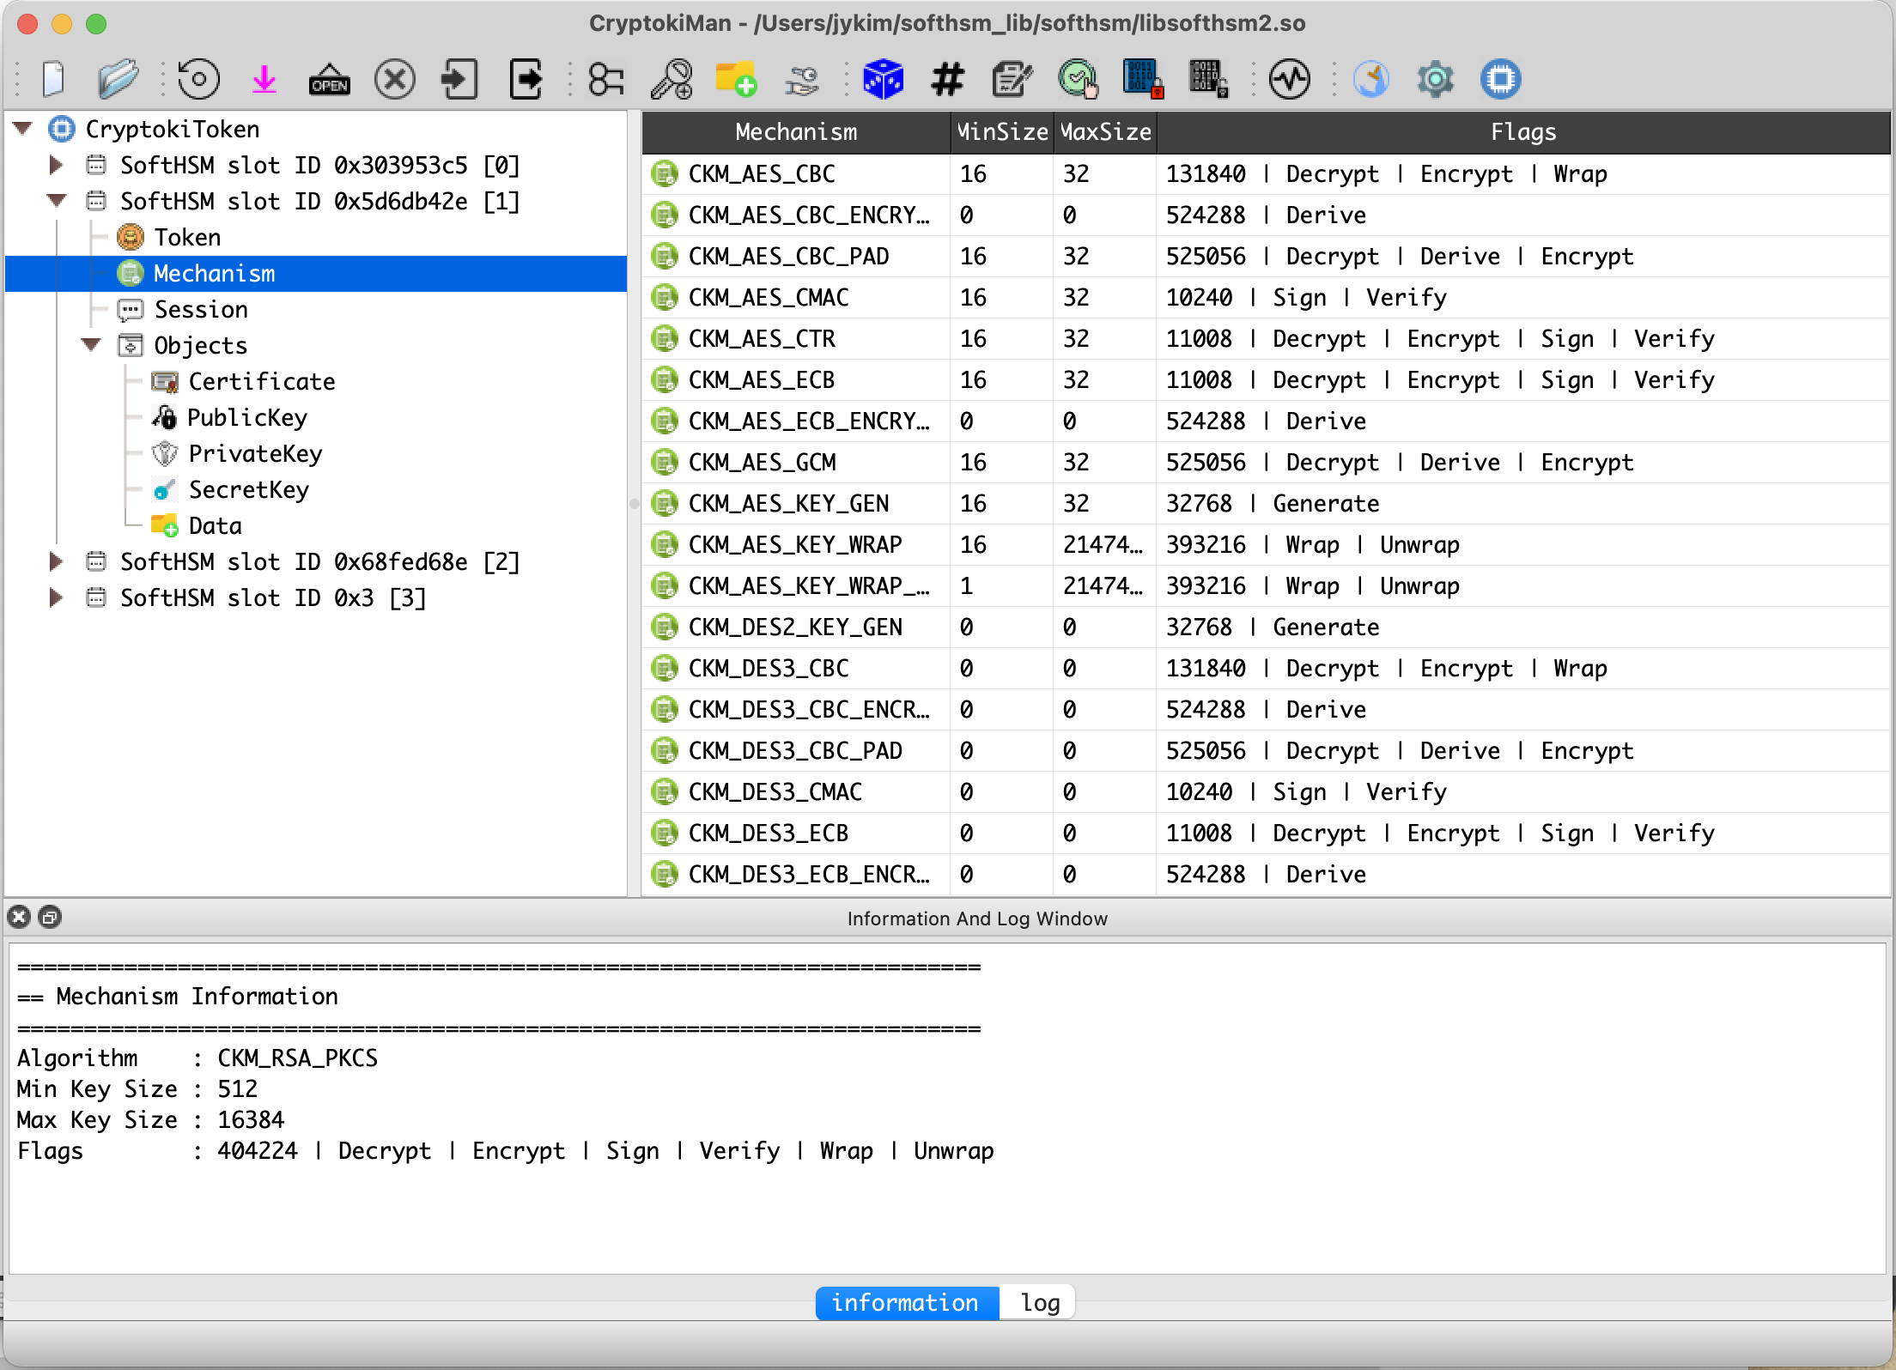Click the yellow folder with plus icon
Viewport: 1896px width, 1370px height.
(736, 80)
